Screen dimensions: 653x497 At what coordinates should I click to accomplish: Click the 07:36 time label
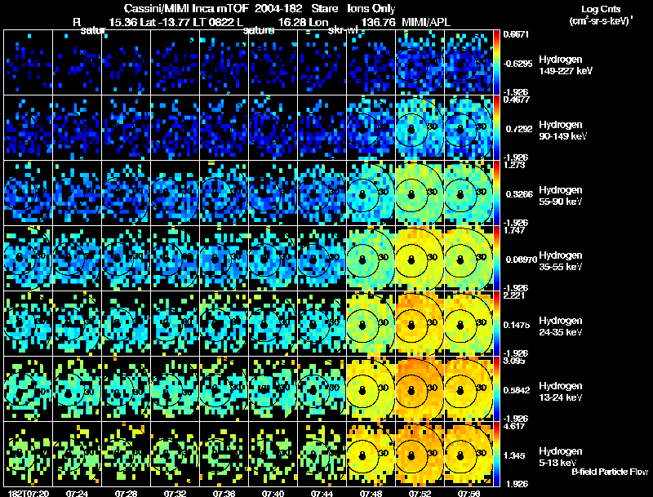[224, 493]
